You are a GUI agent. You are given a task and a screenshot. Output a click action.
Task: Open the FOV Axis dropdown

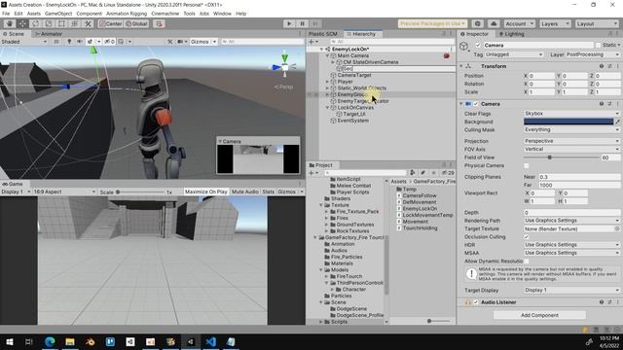(571, 149)
